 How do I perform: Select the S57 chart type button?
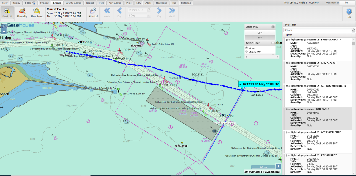[x=260, y=37]
